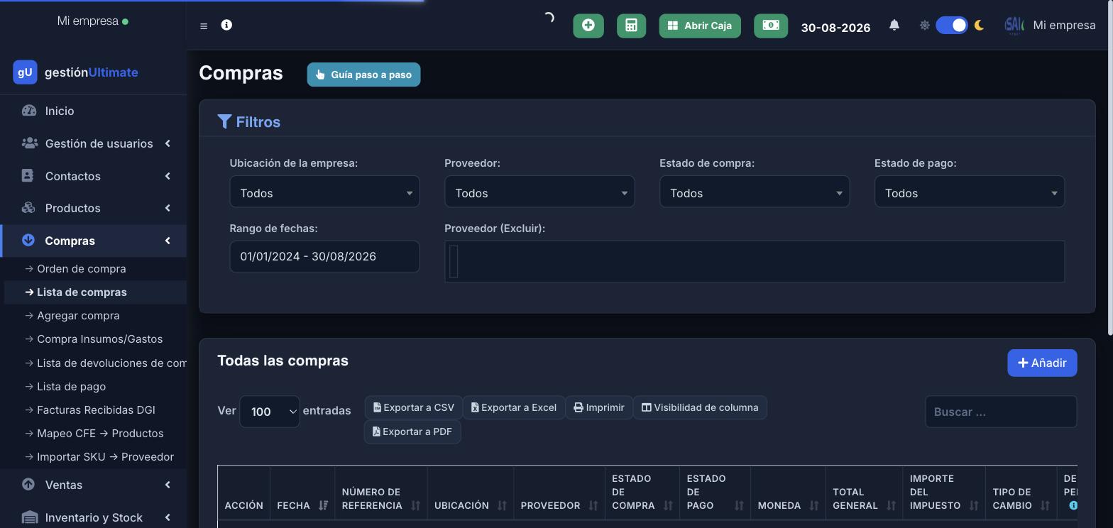Viewport: 1113px width, 528px height.
Task: Click the sun light-mode icon
Action: click(924, 26)
